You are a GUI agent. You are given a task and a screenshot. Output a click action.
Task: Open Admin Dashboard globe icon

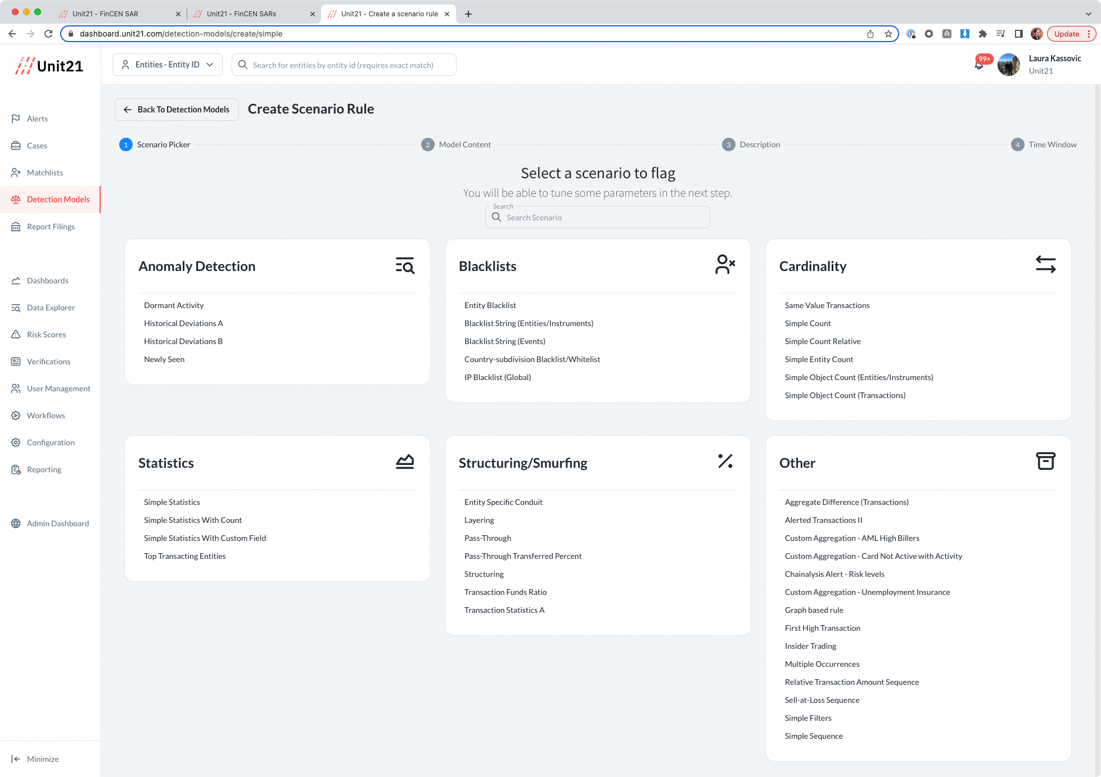[x=16, y=523]
